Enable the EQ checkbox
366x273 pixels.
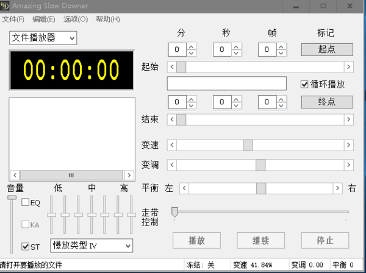point(25,202)
